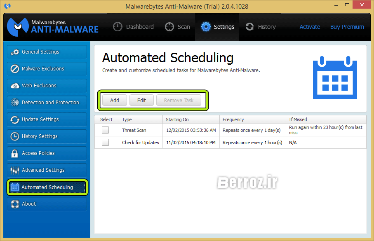The width and height of the screenshot is (374, 241).
Task: Select the Threat Scan task checkbox
Action: click(x=105, y=130)
